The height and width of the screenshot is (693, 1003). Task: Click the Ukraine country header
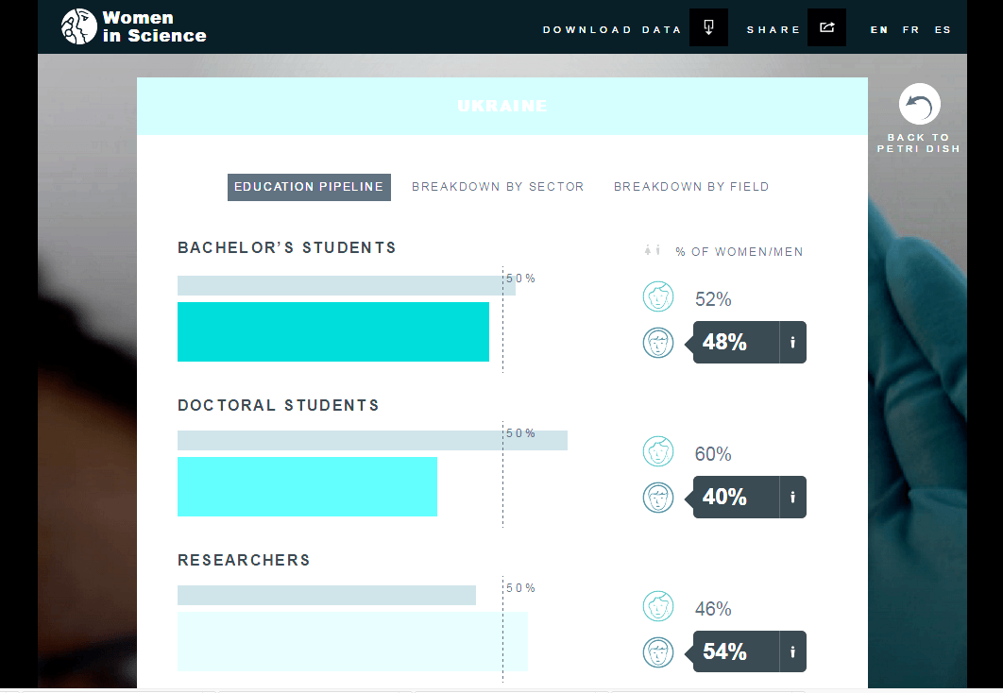click(502, 106)
